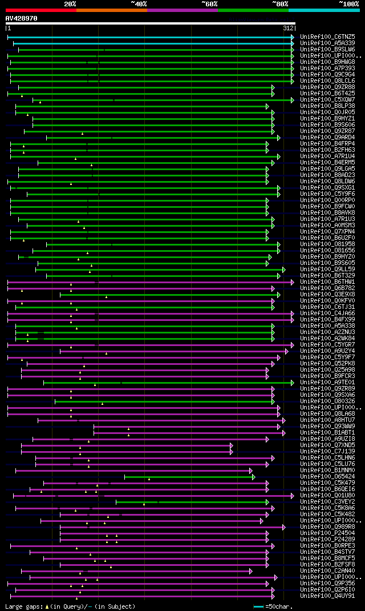365x611 pixels.
Task: Open UniRef100_A9TE01 hit label
Action: pyautogui.click(x=327, y=383)
